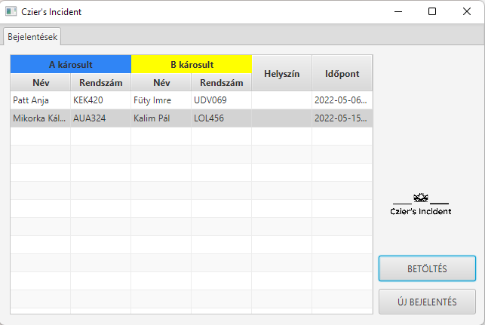
Task: Click the A károsult column header
Action: click(x=71, y=64)
